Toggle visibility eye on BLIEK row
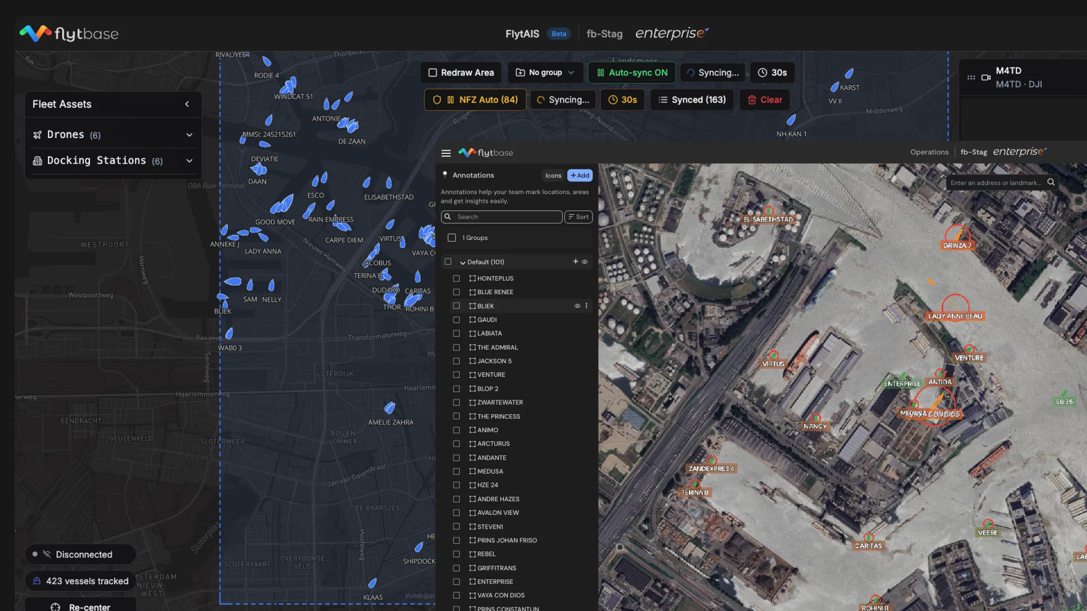 [x=577, y=306]
